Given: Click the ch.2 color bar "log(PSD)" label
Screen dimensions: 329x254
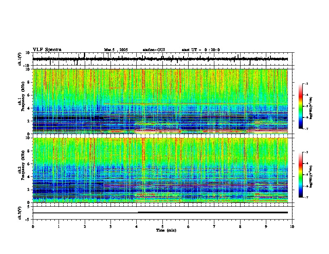Looking at the screenshot, I should pyautogui.click(x=311, y=176).
